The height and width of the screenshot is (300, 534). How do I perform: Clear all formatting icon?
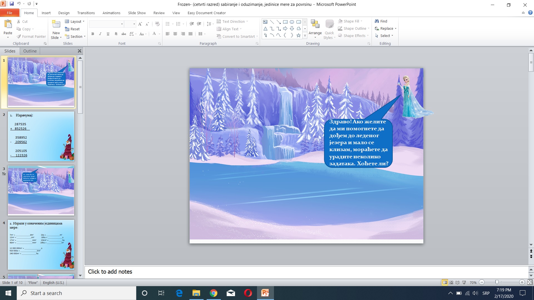pyautogui.click(x=157, y=24)
